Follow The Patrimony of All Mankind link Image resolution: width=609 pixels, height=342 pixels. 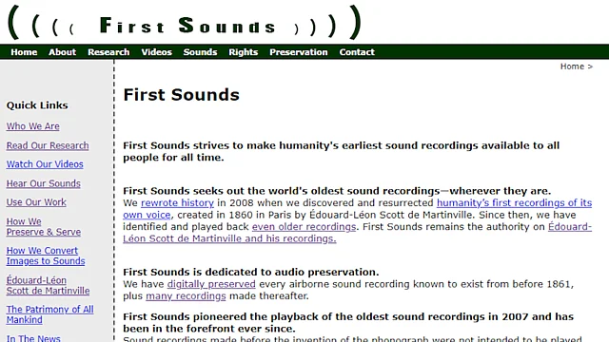tap(49, 314)
